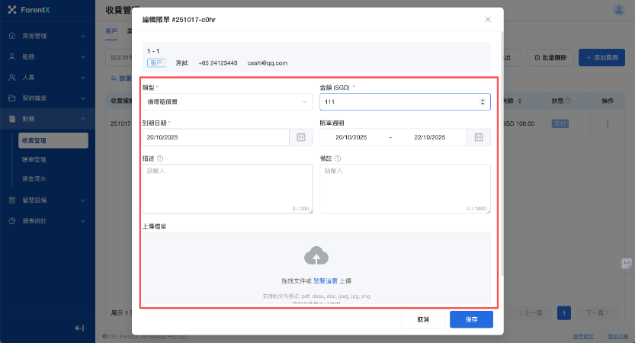Click the description help question-mark icon
635x343 pixels.
[x=161, y=159]
